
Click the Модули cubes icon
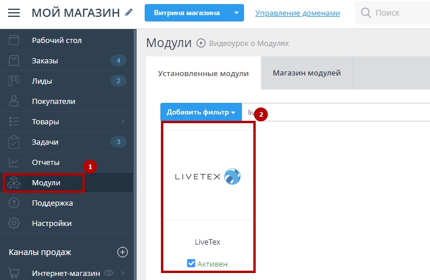coord(14,182)
